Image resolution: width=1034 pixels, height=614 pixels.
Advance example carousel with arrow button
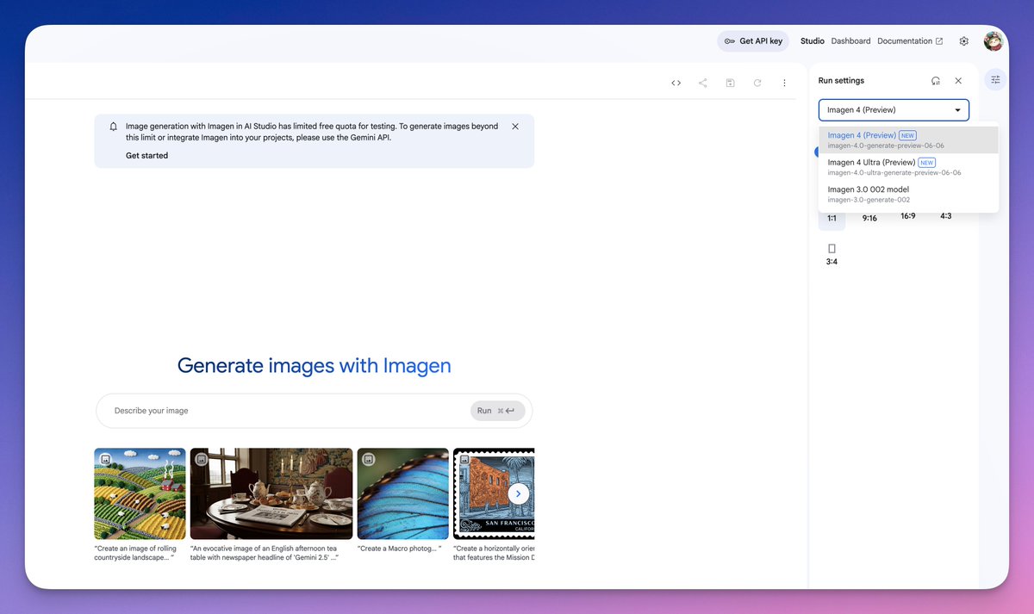(x=518, y=493)
